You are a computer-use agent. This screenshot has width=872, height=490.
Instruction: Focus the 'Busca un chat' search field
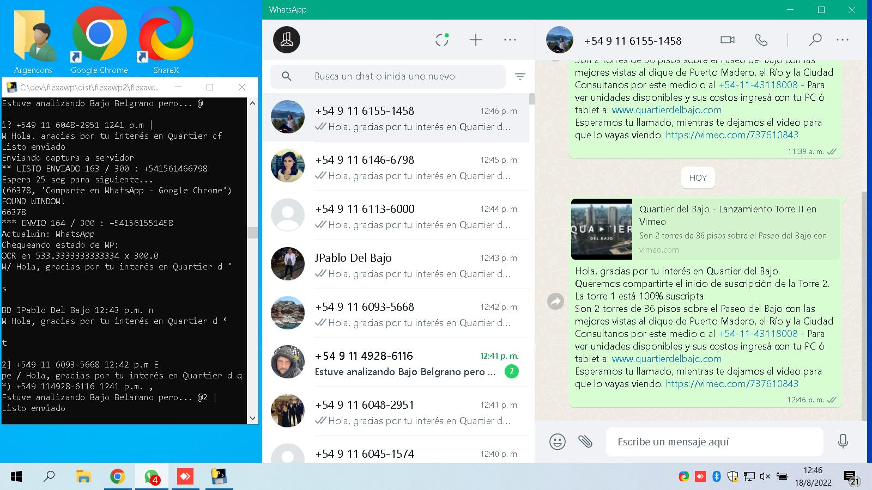click(x=388, y=76)
